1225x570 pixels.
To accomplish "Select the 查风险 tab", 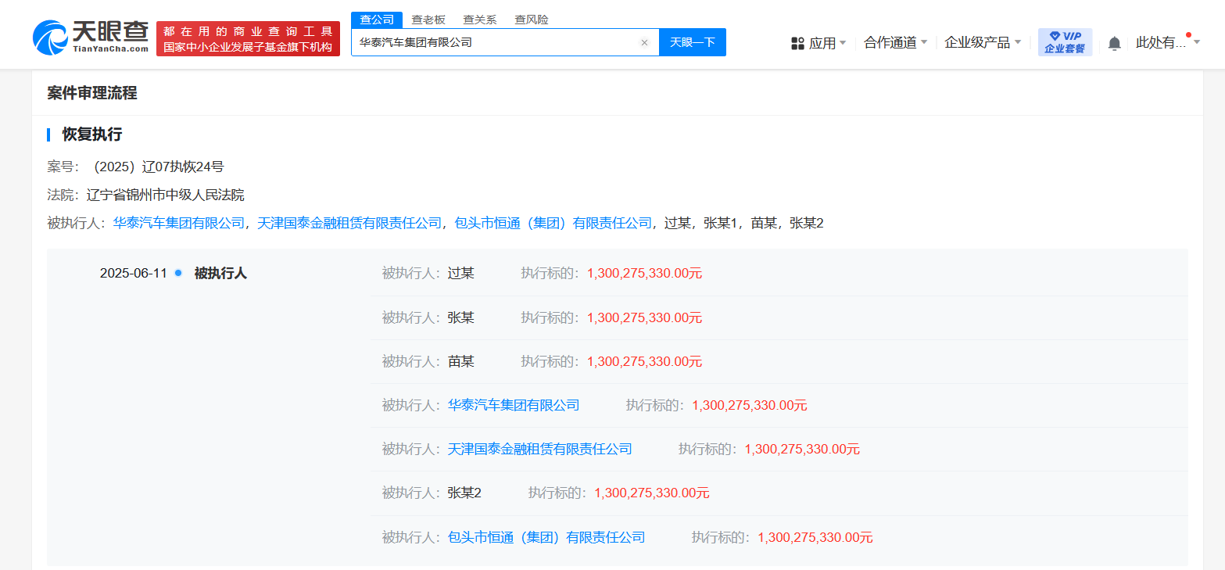I will pyautogui.click(x=531, y=20).
